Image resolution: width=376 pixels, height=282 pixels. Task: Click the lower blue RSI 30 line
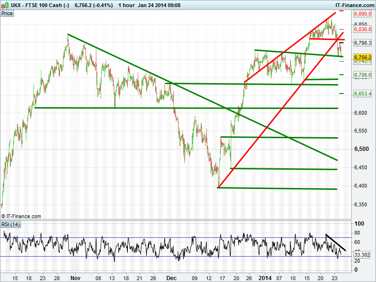176,256
